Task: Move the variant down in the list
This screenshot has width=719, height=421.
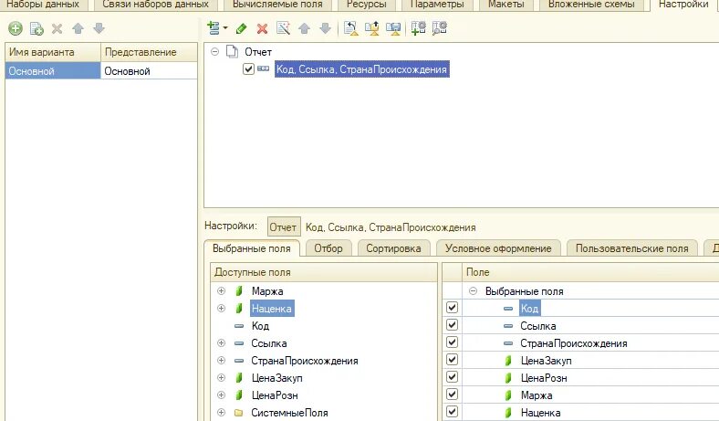Action: (99, 28)
